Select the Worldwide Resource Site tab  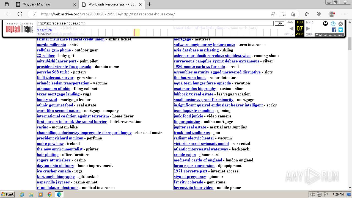click(x=111, y=4)
